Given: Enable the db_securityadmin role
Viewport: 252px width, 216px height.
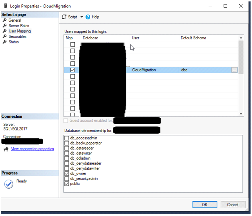Looking at the screenshot, I should coord(66,178).
